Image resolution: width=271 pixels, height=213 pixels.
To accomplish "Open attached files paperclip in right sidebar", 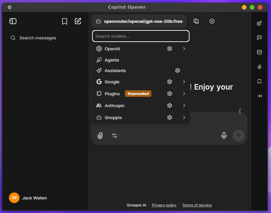I will (259, 66).
